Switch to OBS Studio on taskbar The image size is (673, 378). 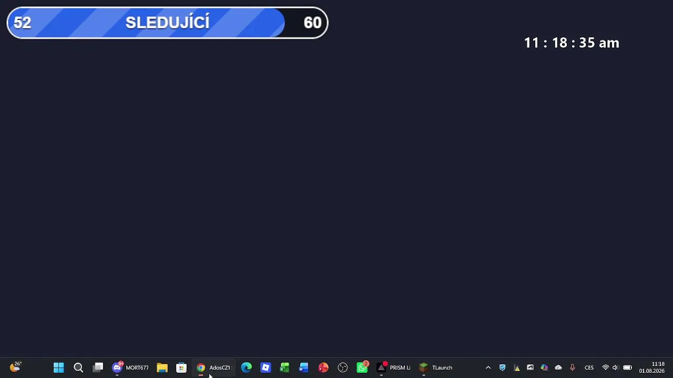343,367
